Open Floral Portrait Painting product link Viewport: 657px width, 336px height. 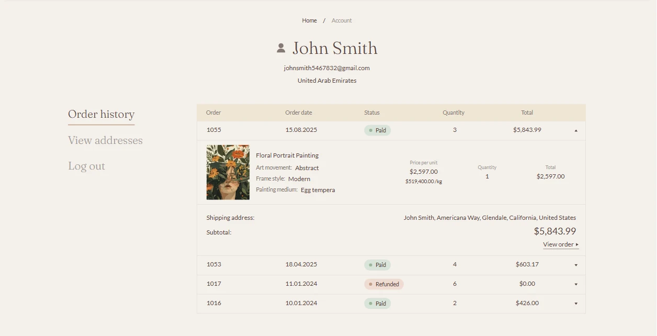pyautogui.click(x=287, y=155)
